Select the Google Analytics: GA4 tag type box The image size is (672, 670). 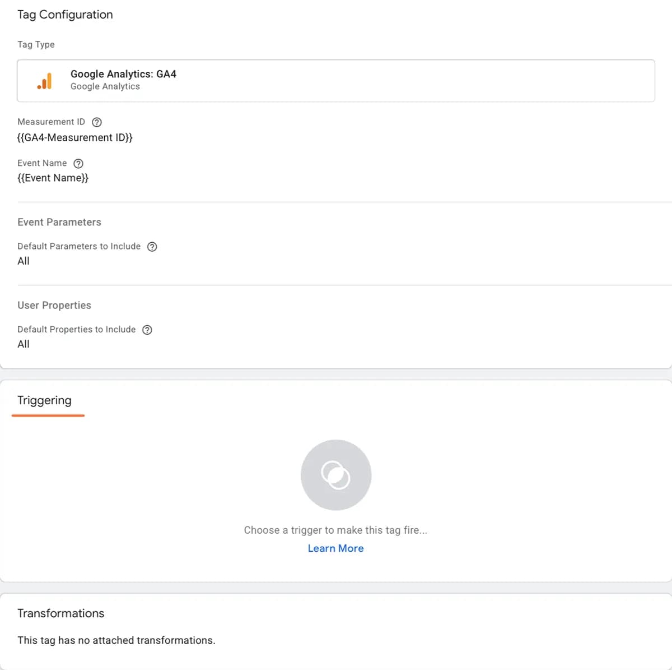pos(335,81)
